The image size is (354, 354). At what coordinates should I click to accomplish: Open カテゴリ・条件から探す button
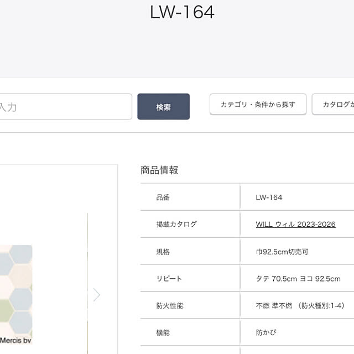[258, 105]
